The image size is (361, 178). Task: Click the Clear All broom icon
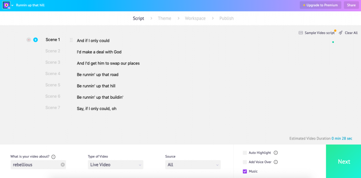tap(341, 33)
